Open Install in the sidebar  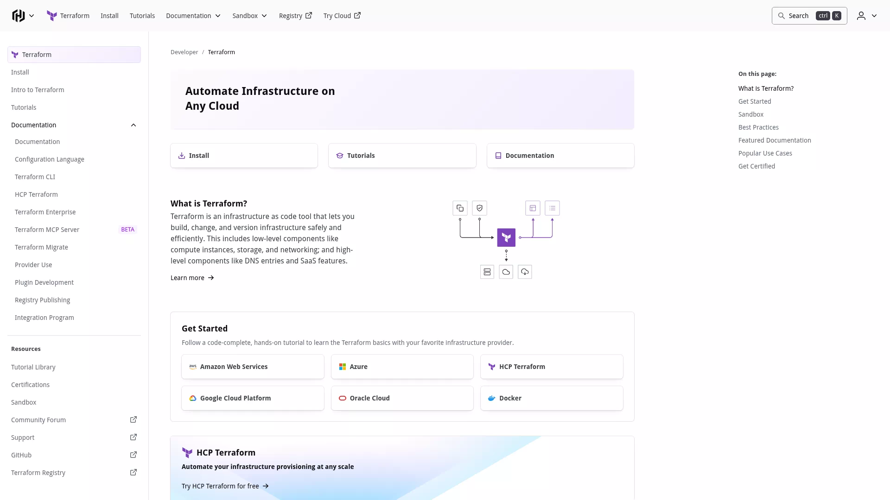(74, 72)
